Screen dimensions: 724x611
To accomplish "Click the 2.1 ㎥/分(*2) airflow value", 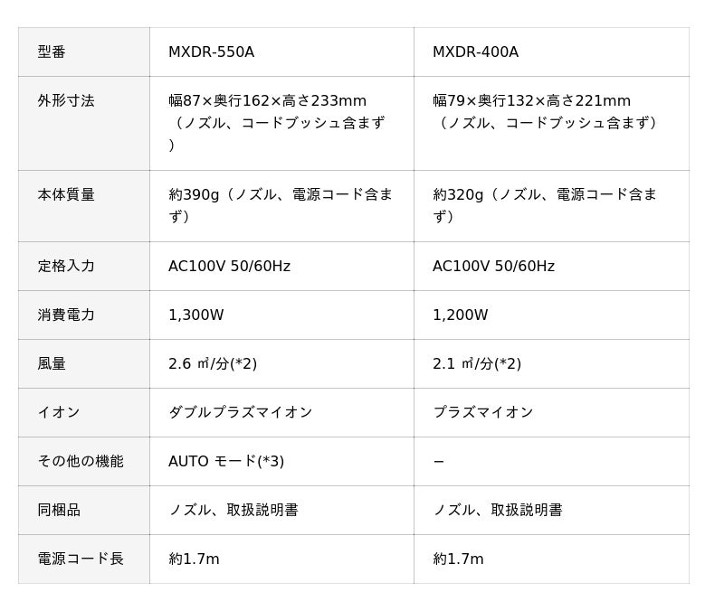I will 477,364.
